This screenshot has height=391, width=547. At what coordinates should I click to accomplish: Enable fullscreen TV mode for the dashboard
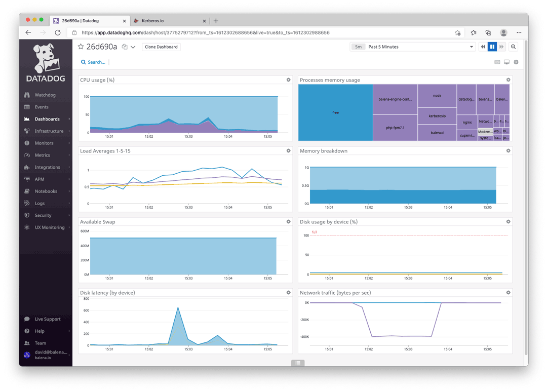[x=506, y=61]
